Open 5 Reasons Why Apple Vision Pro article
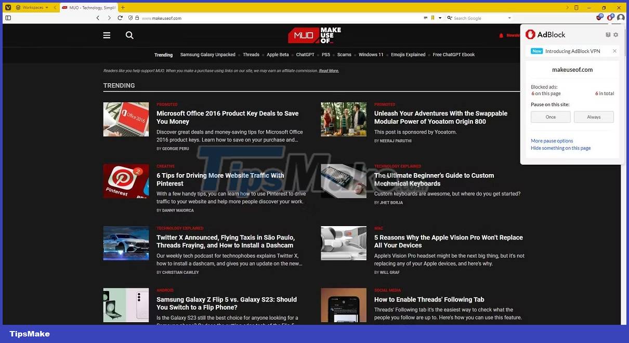Viewport: 629px width, 343px height. [449, 241]
